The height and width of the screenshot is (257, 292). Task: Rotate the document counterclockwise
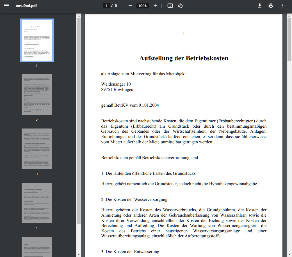[x=180, y=6]
